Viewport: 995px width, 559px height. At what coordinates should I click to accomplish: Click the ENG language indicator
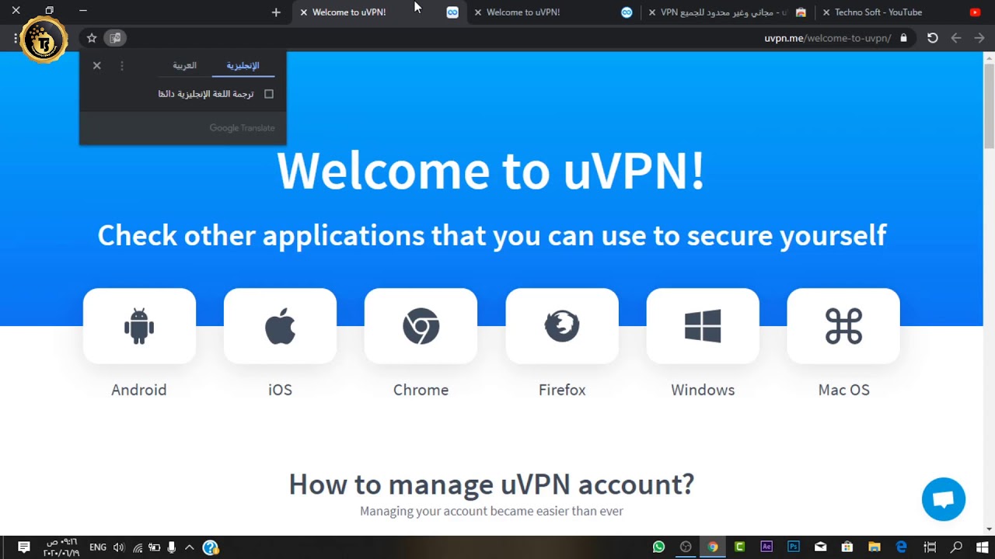point(98,547)
